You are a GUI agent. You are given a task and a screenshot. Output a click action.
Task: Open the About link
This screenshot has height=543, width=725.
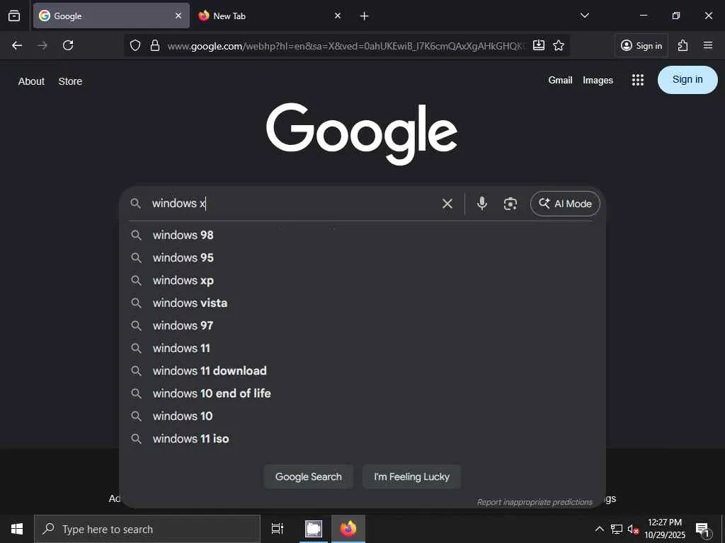click(31, 81)
